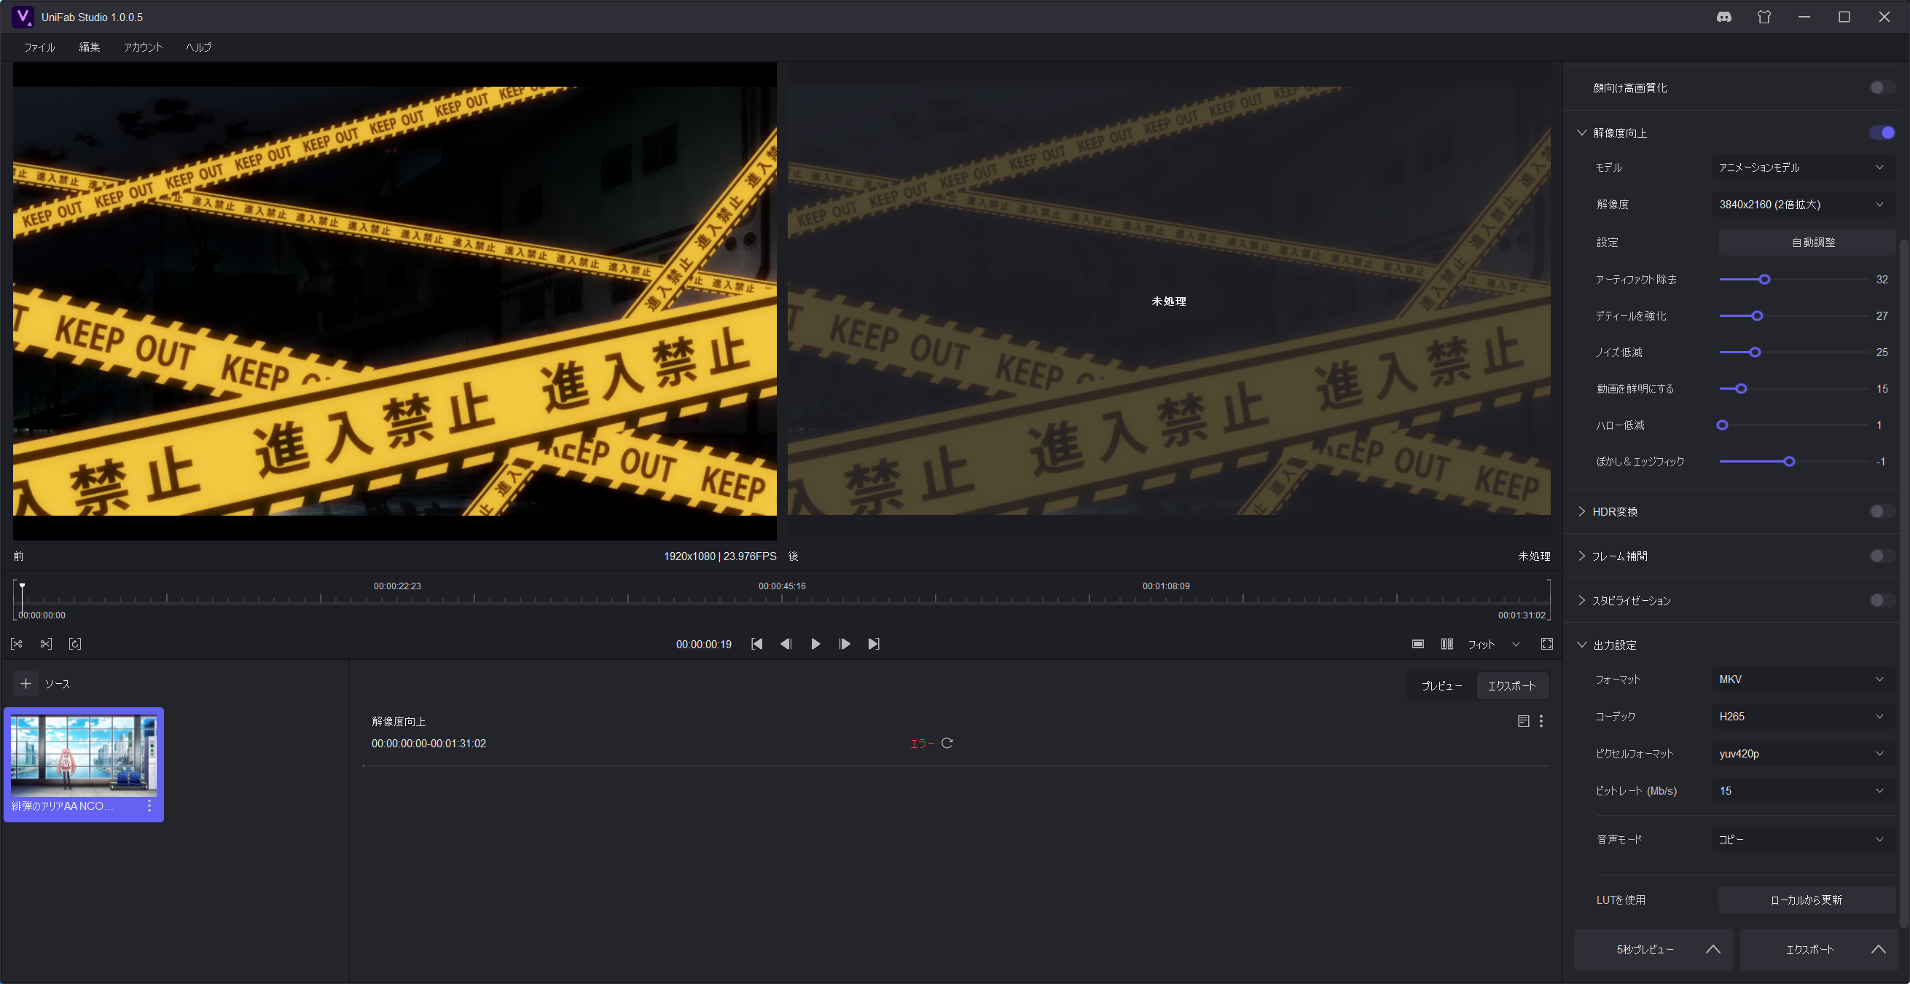Open the skin theme shirt icon
The image size is (1910, 984).
[x=1764, y=17]
